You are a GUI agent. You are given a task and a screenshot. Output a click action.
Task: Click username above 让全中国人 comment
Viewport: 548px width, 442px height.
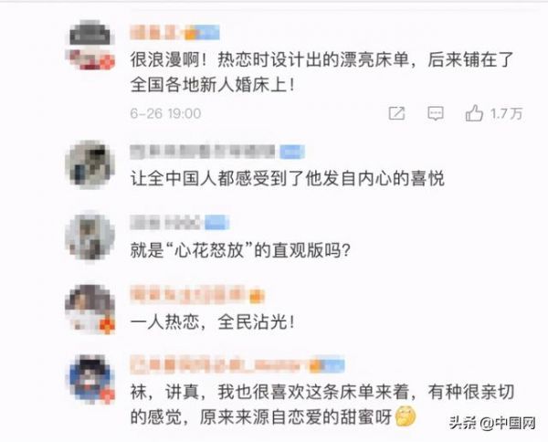tap(203, 152)
